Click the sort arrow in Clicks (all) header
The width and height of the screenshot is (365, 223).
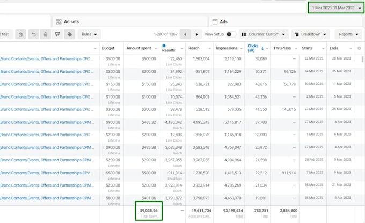click(262, 48)
